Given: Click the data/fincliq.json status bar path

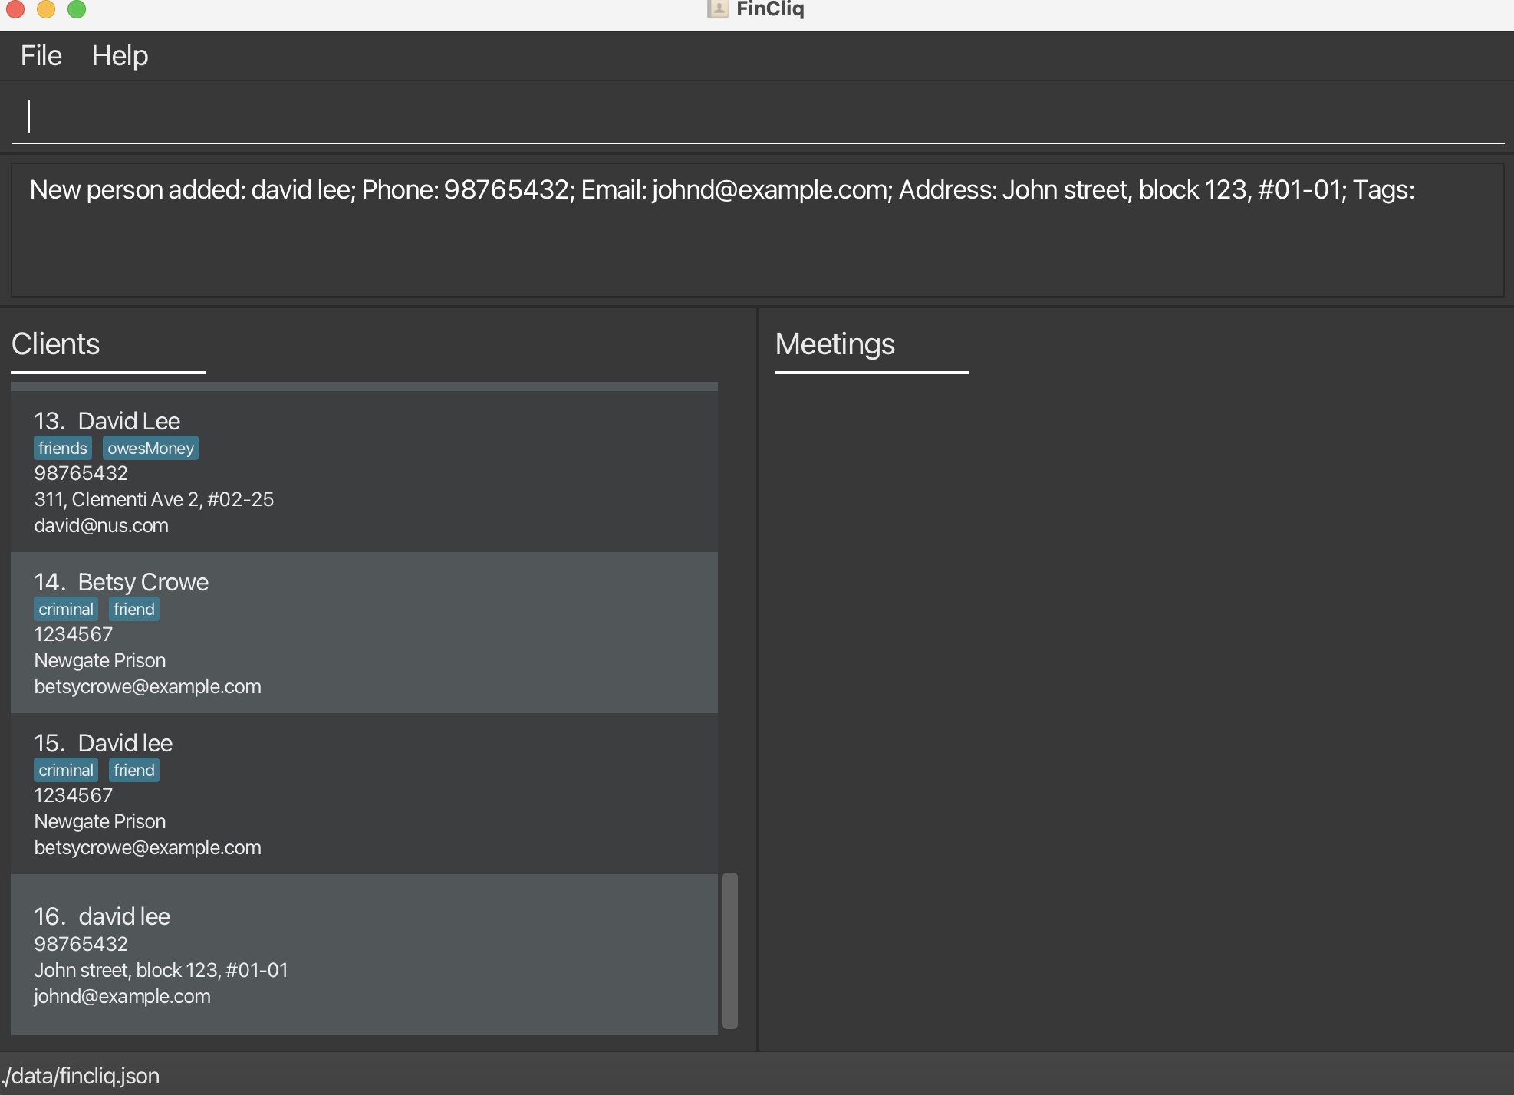Looking at the screenshot, I should pyautogui.click(x=81, y=1076).
